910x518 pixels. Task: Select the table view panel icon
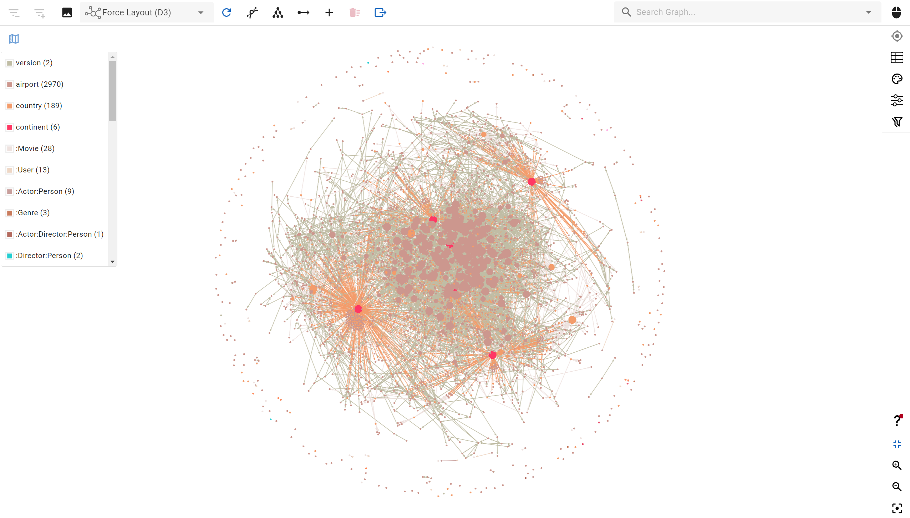pyautogui.click(x=898, y=57)
